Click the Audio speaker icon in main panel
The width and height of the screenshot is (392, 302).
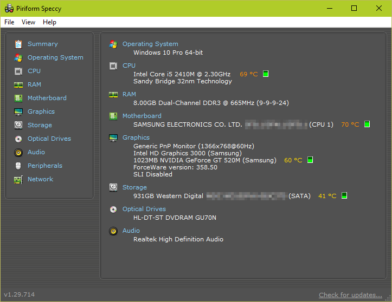tap(113, 231)
